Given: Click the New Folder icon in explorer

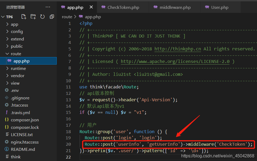Looking at the screenshot, I should (x=33, y=17).
